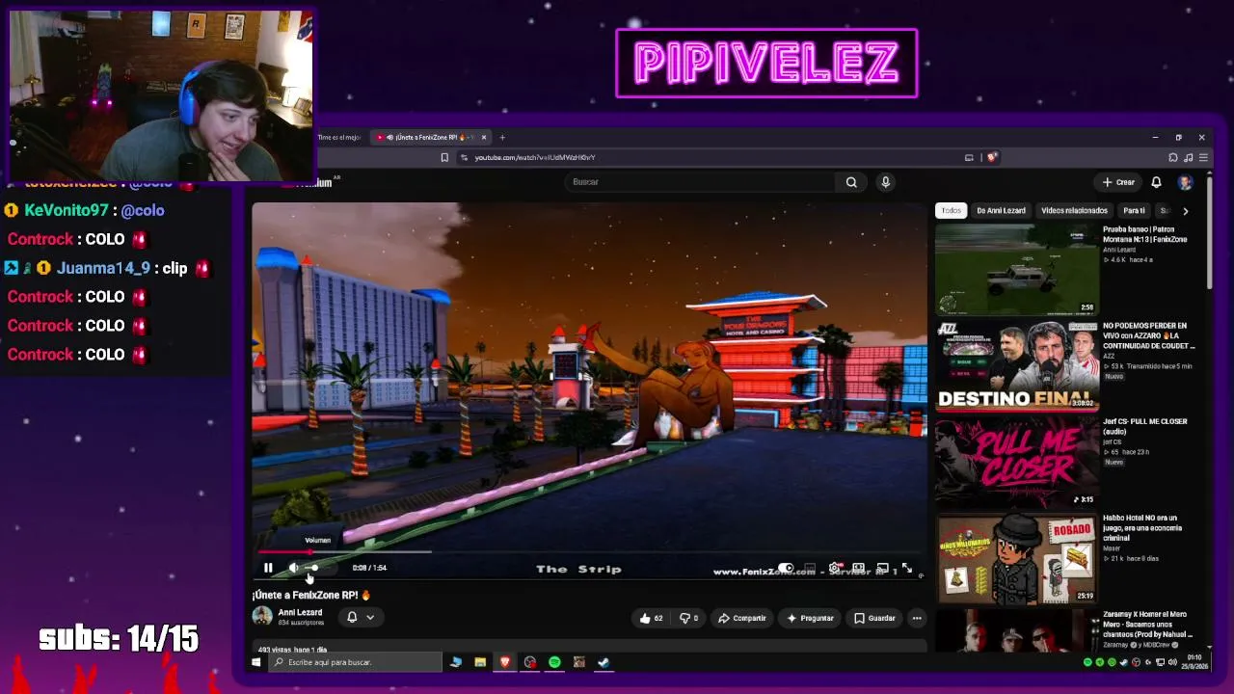Open File Explorer from the taskbar
The width and height of the screenshot is (1234, 694).
click(x=480, y=662)
